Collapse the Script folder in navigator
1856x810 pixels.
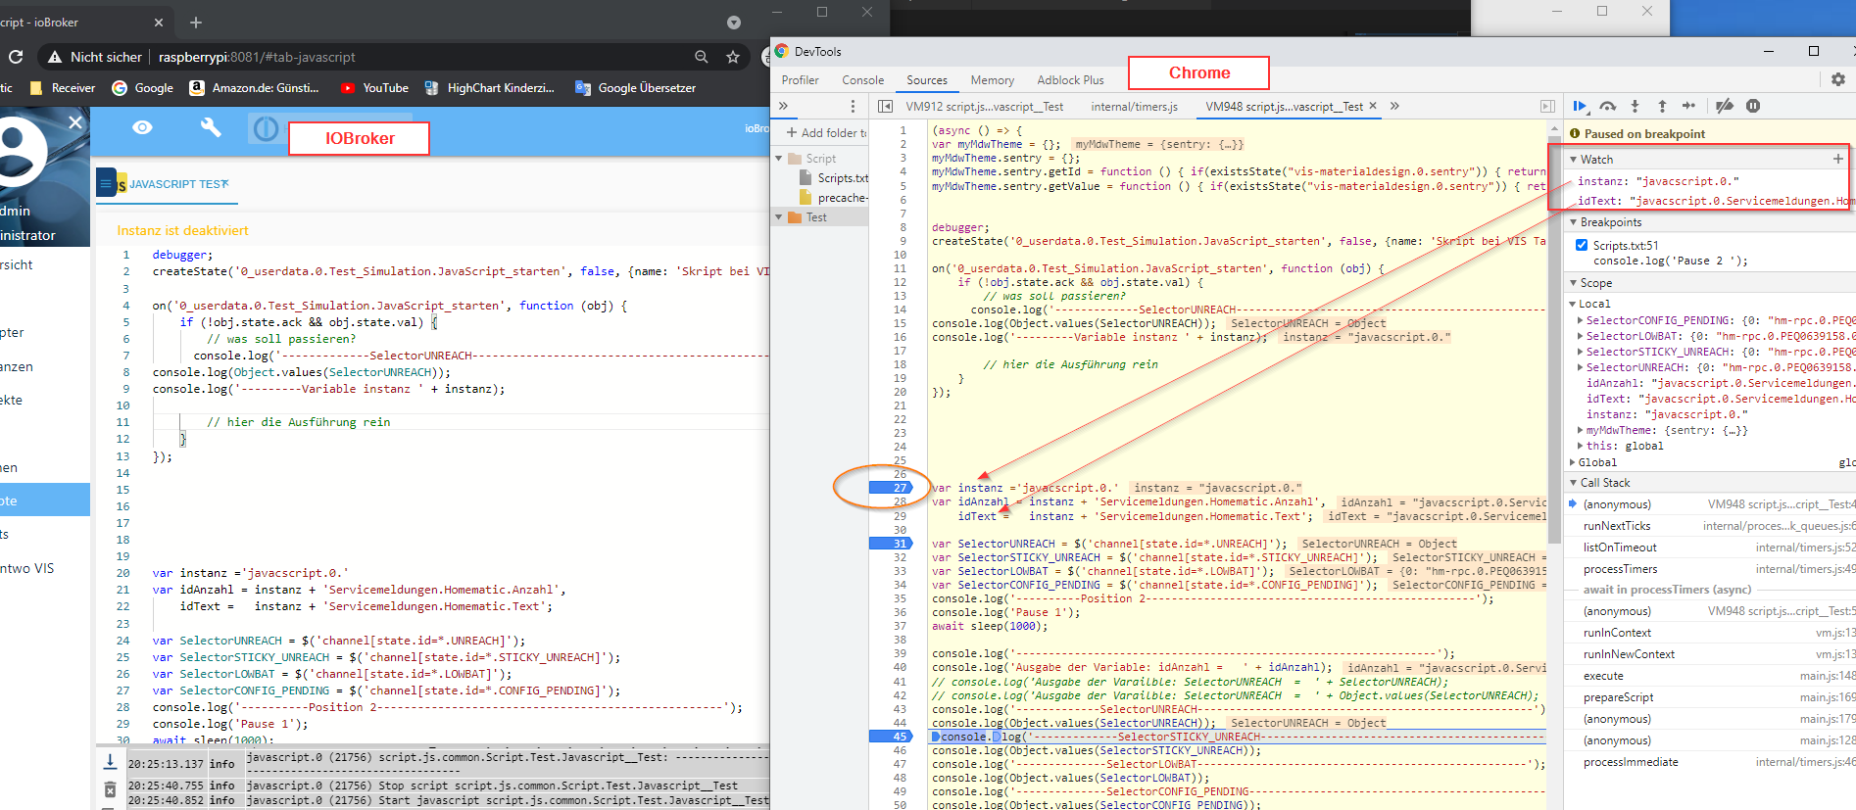[779, 158]
